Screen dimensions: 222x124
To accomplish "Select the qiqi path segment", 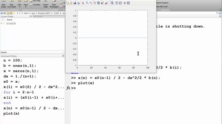I will coord(33,13).
